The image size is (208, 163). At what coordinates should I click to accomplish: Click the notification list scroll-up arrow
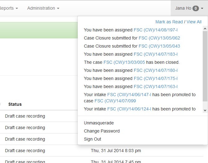tap(205, 29)
